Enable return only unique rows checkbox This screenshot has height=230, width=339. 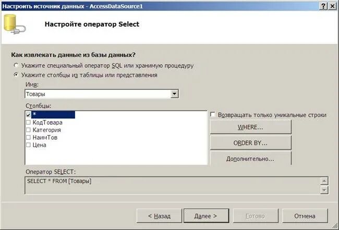pyautogui.click(x=213, y=115)
